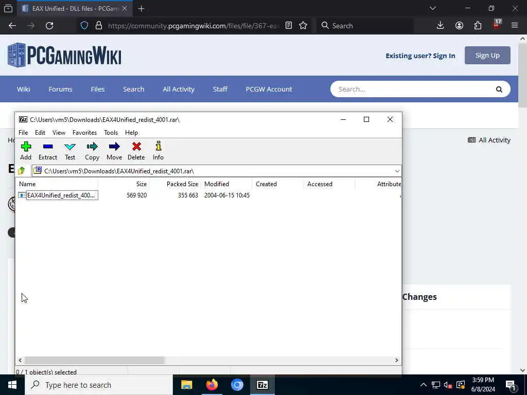
Task: Open the Staff navigation link
Action: click(x=220, y=89)
